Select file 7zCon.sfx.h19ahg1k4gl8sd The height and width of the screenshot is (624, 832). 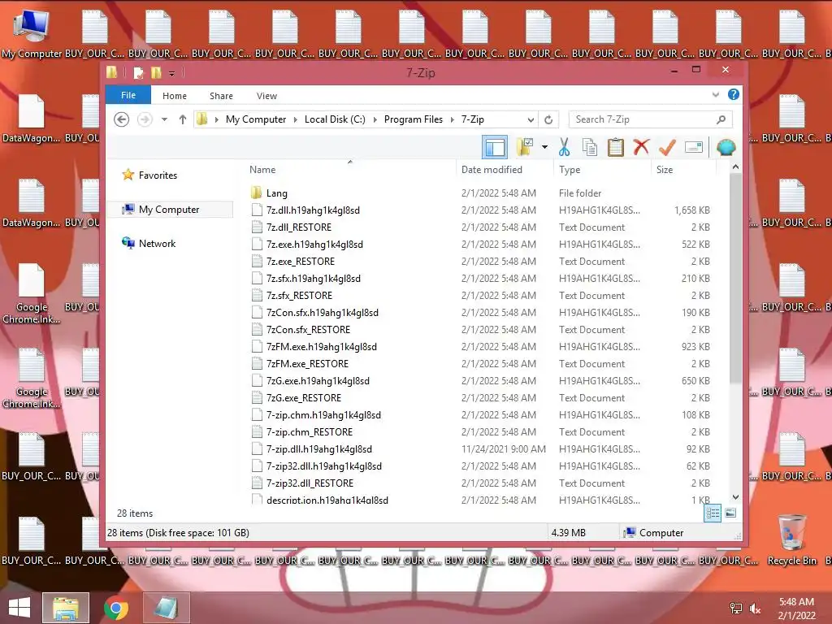point(322,313)
